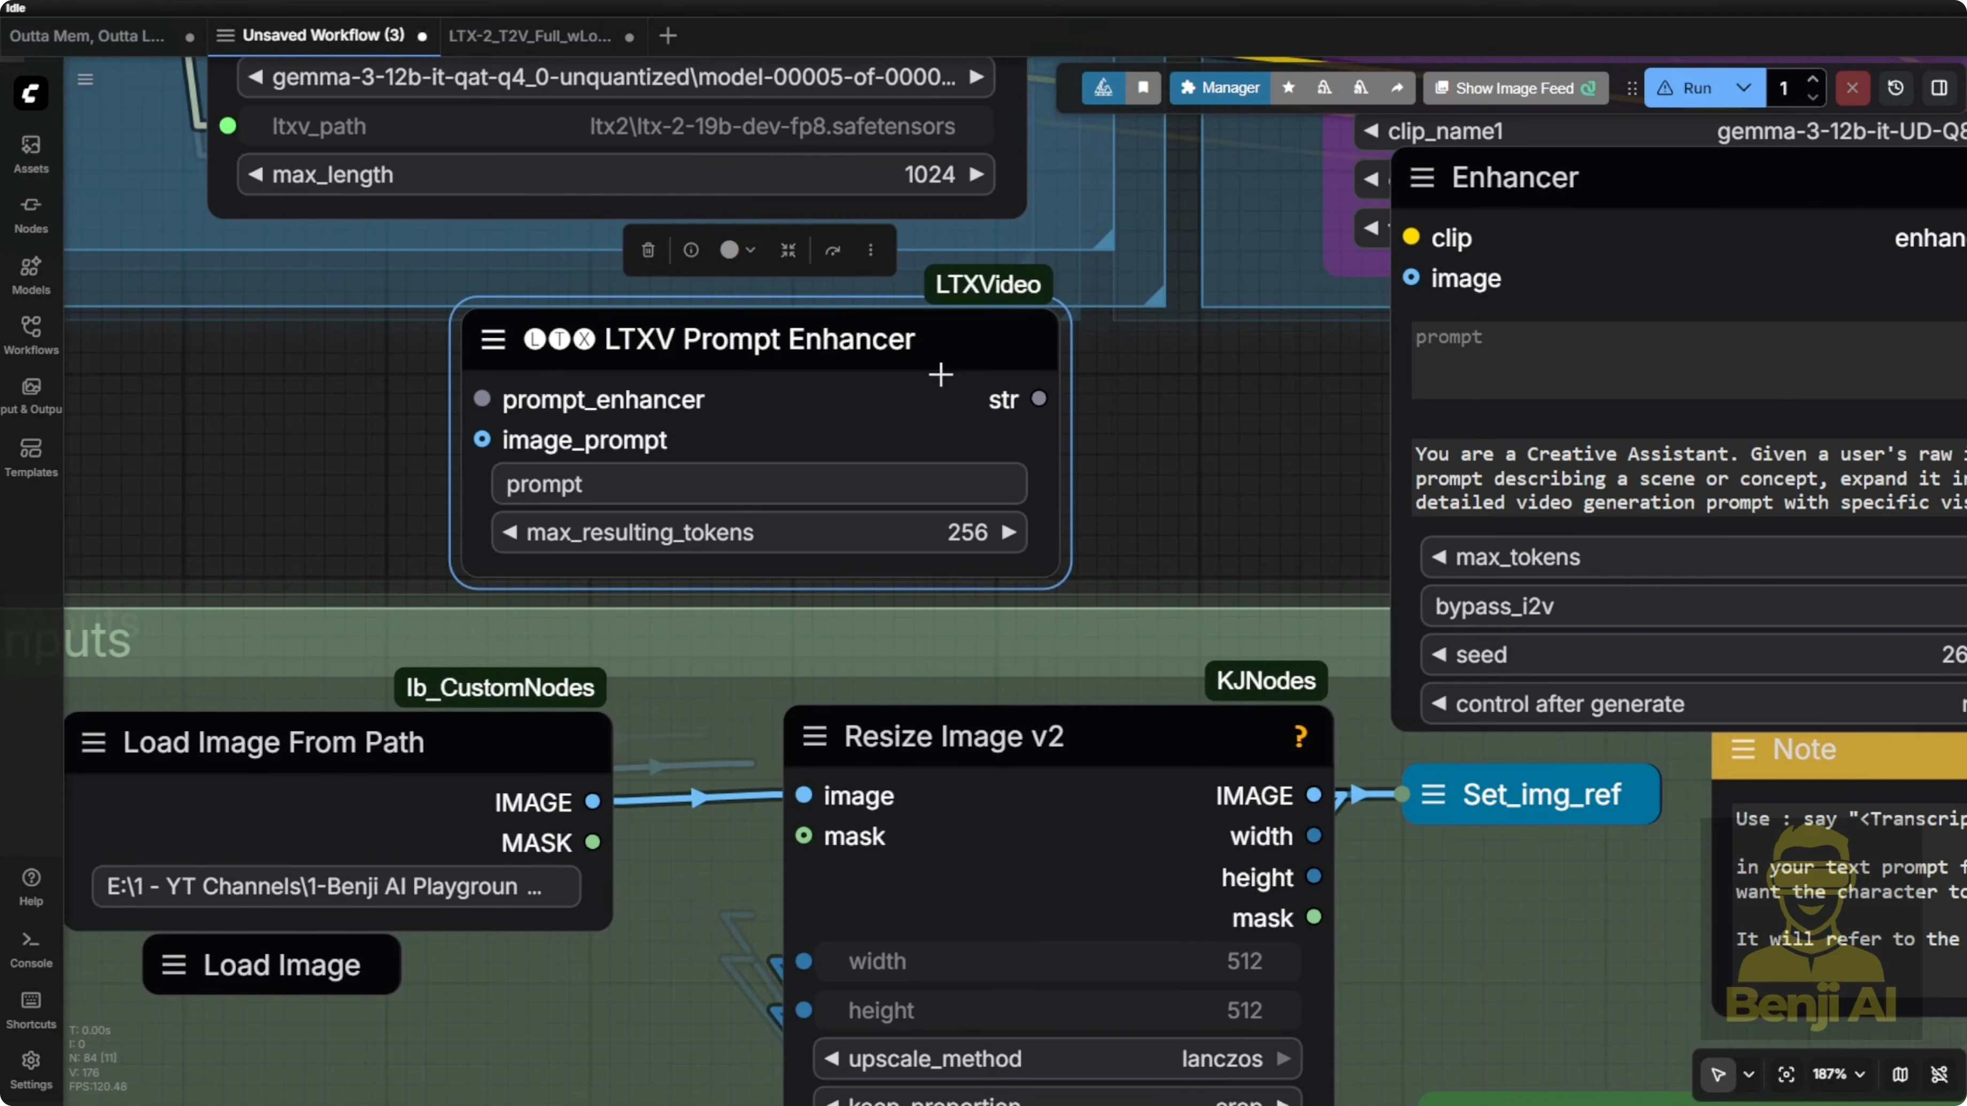Toggle the Show Image Feed button

tap(1515, 88)
